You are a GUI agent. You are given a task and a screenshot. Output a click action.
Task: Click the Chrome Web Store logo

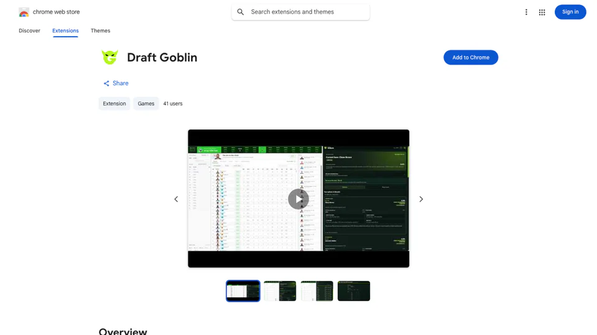(x=24, y=12)
